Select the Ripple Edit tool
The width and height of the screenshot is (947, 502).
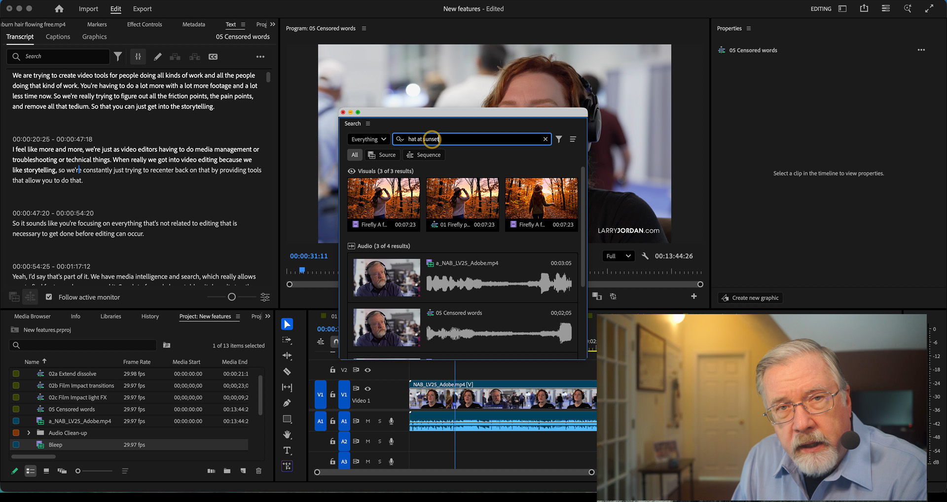coord(287,356)
